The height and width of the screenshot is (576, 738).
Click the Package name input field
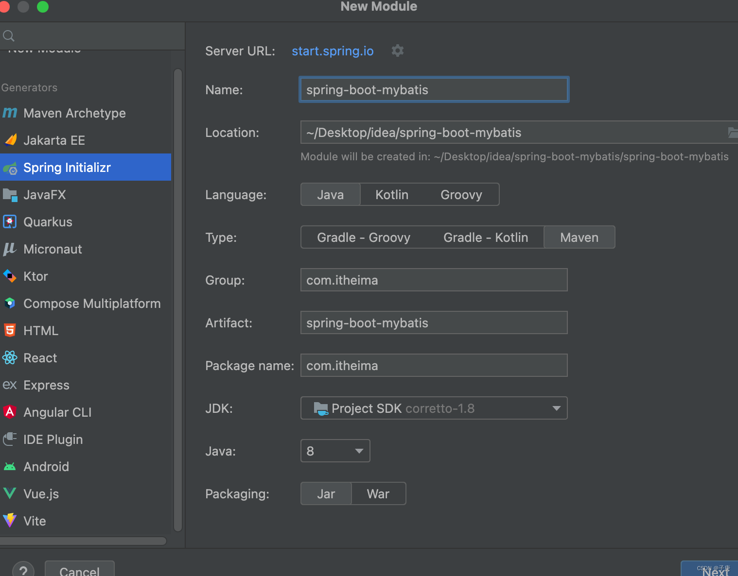434,366
